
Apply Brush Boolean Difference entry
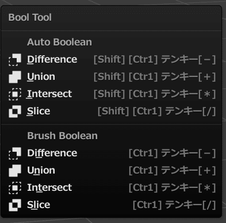tap(112, 153)
